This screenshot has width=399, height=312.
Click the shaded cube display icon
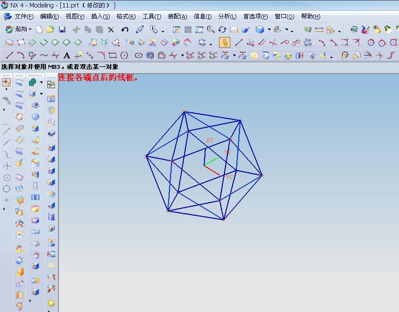pos(260,29)
